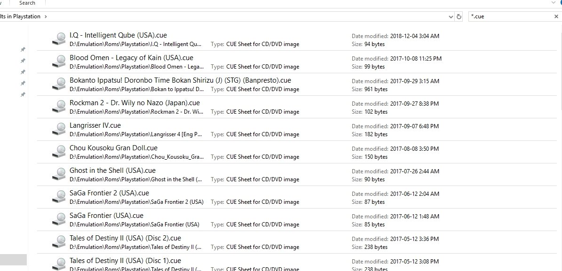Click the size value 182 bytes
Screen dimensions: 562x271
376,135
